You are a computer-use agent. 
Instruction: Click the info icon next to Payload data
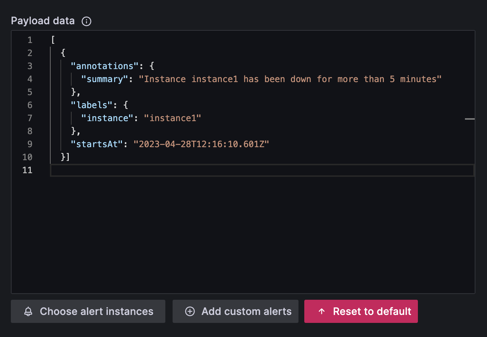coord(86,21)
